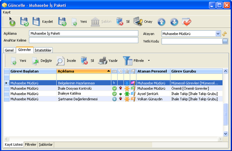The image size is (232, 151).
Task: Click the Yazdır printer icon
Action: [102, 61]
